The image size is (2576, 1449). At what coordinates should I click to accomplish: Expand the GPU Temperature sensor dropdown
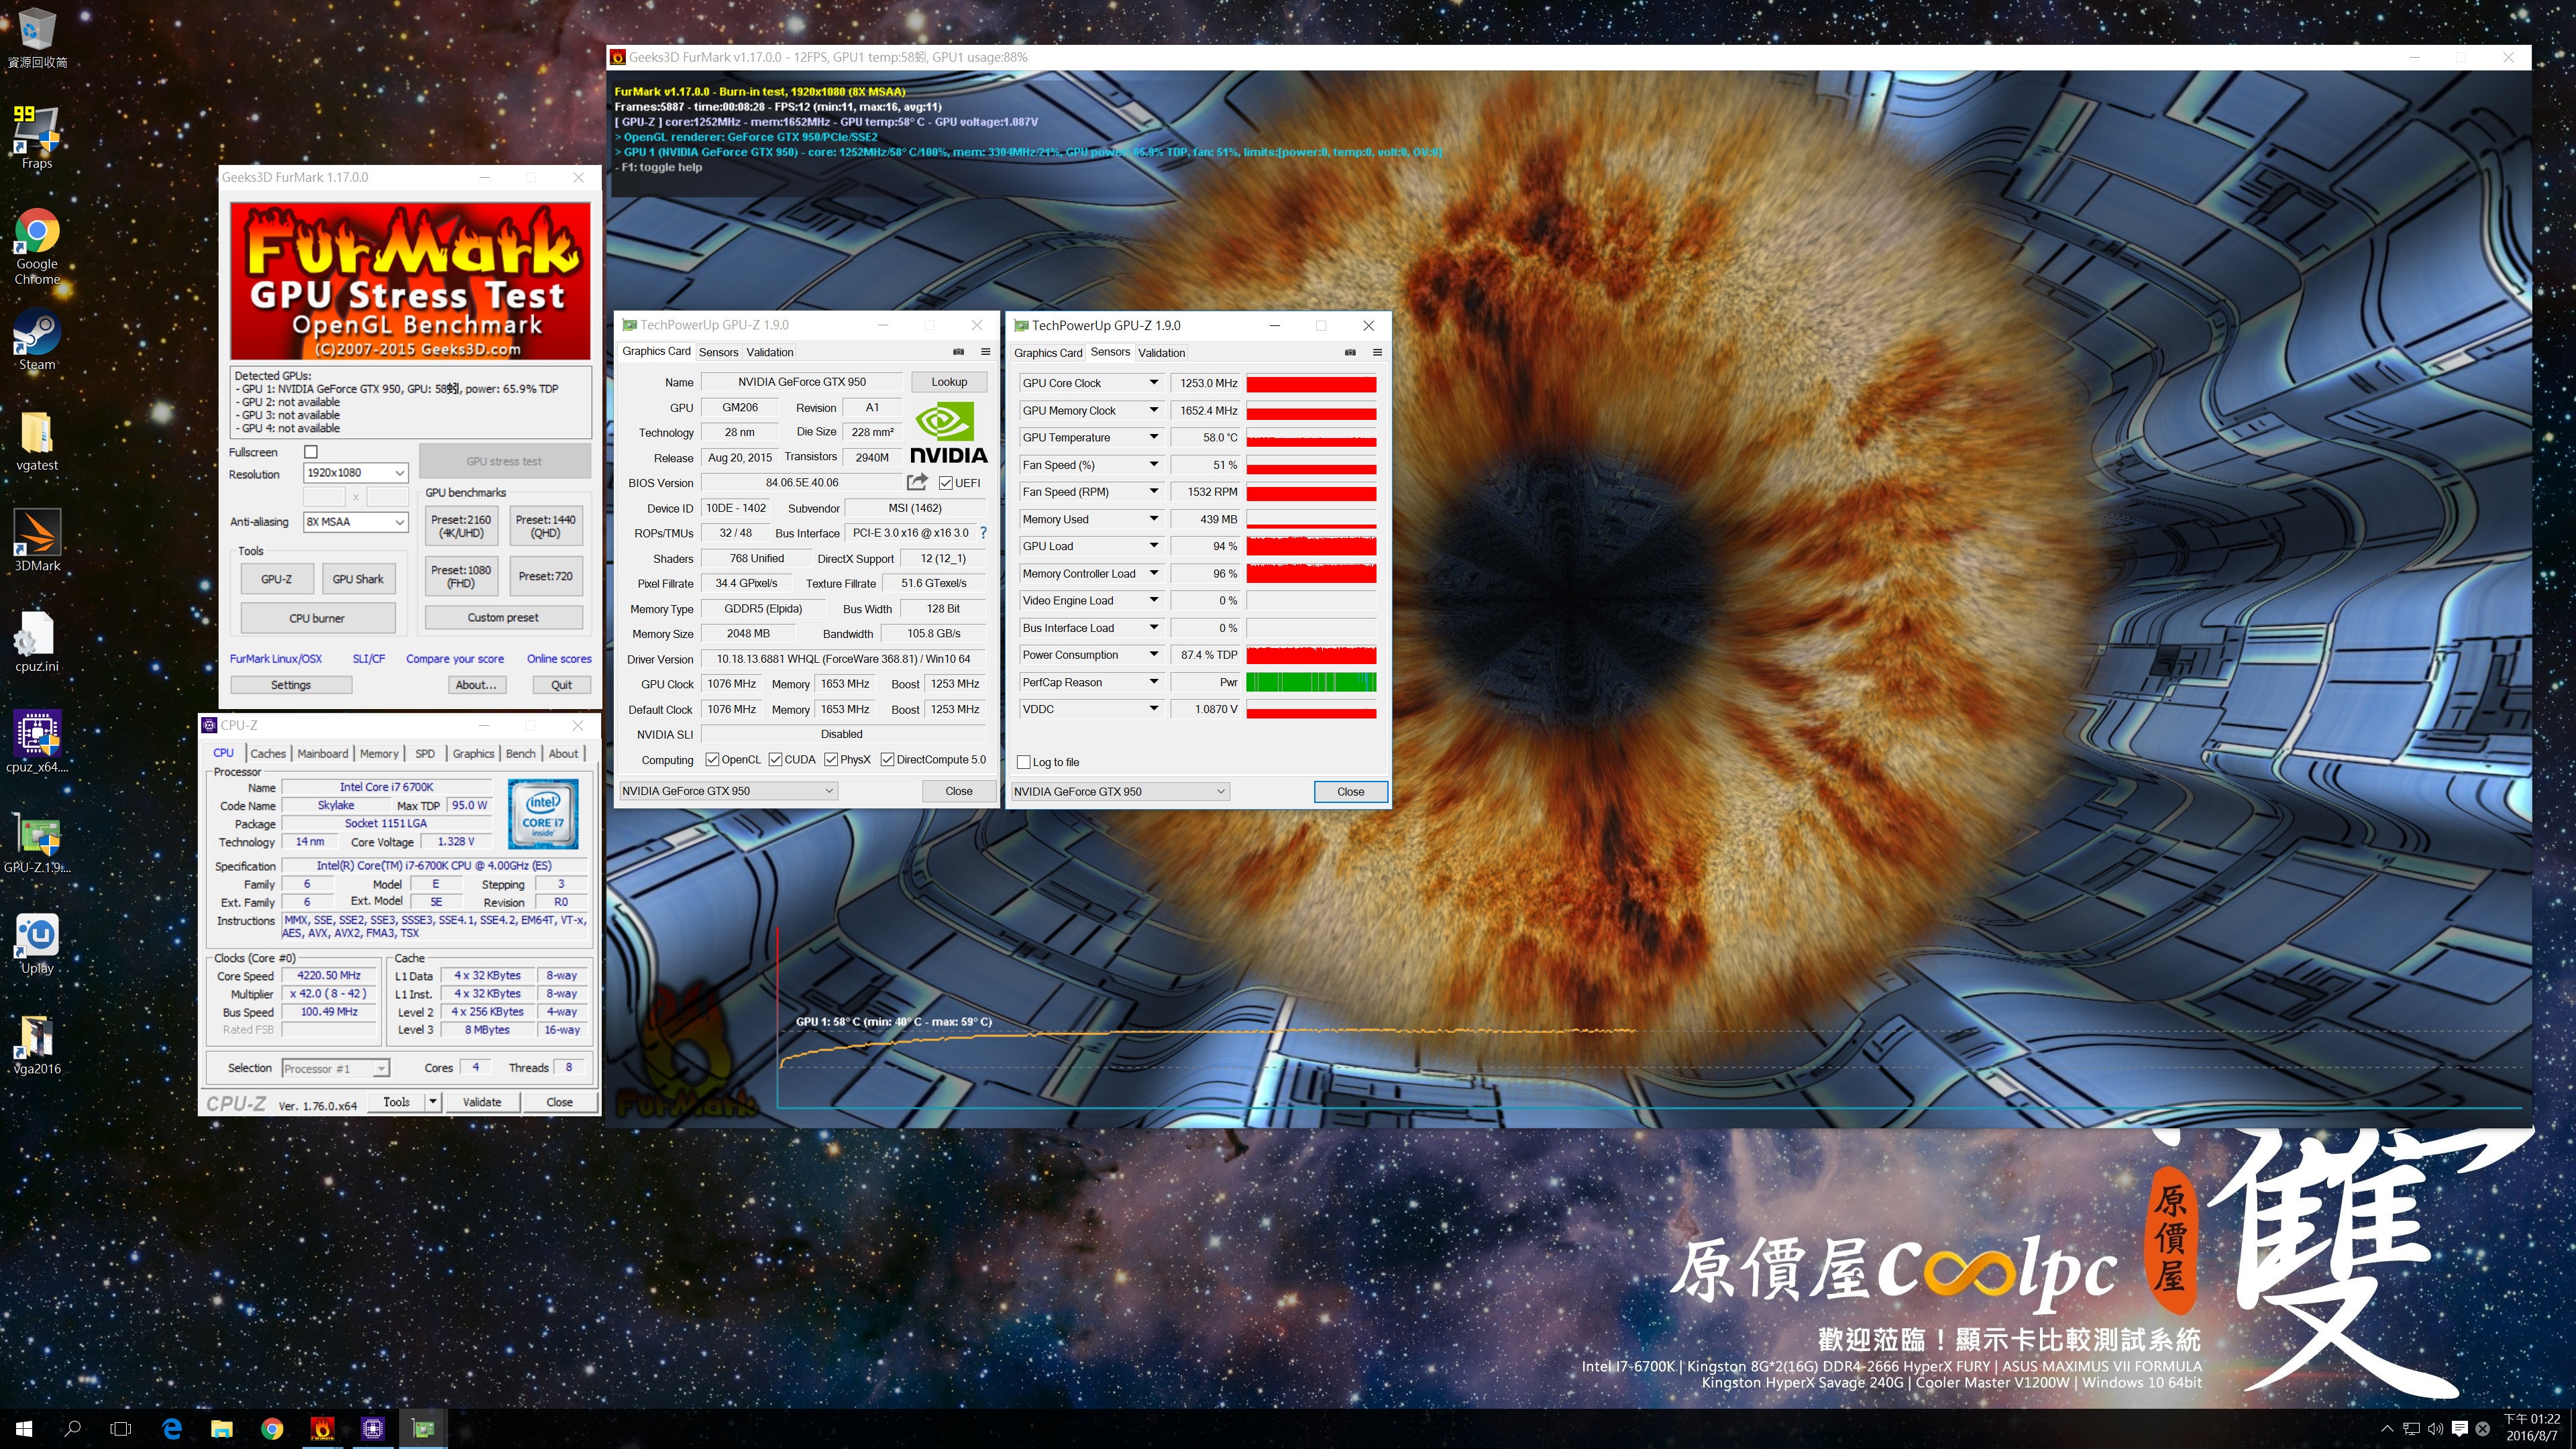click(1153, 437)
